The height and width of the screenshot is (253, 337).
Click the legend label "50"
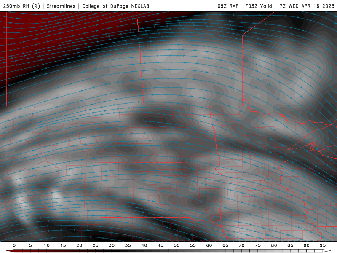(x=177, y=245)
